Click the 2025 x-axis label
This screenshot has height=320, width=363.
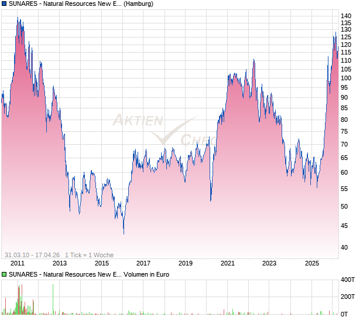pyautogui.click(x=312, y=263)
